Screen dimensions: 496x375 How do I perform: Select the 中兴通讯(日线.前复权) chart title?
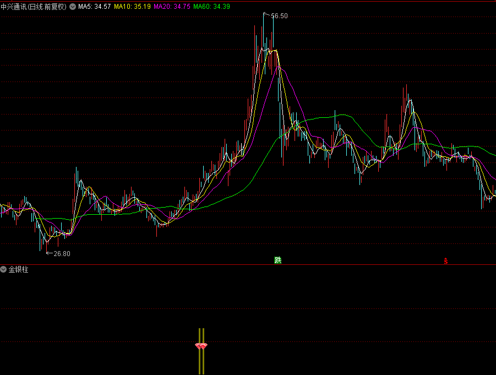click(34, 7)
